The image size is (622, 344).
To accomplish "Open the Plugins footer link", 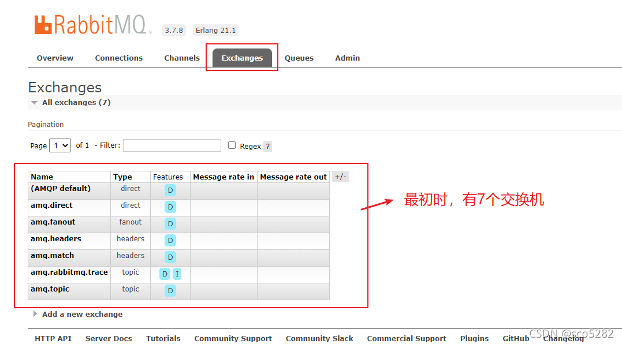I will coord(474,338).
